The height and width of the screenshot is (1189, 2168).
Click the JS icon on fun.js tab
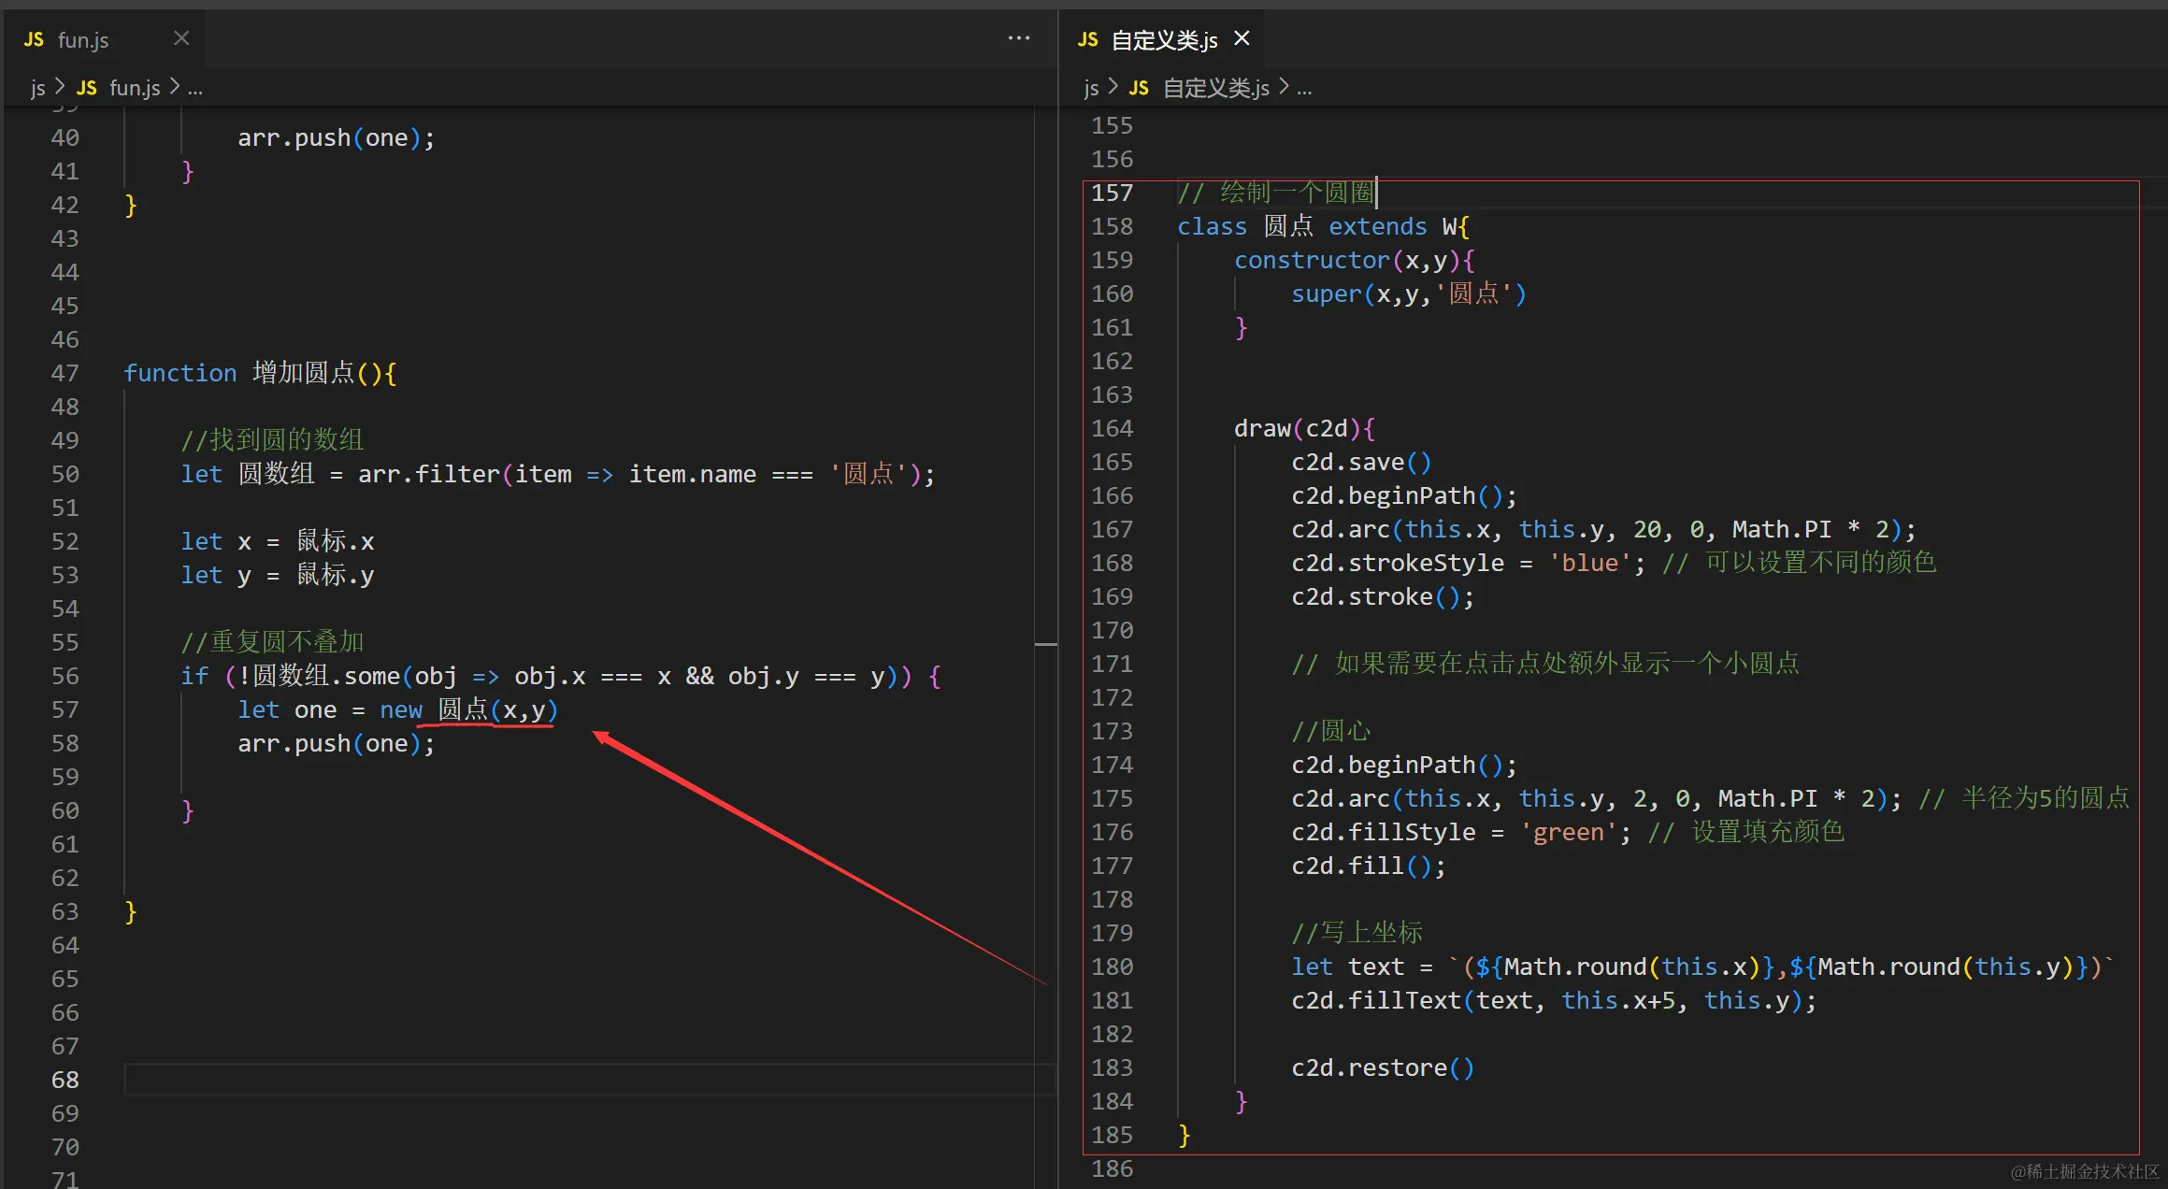click(34, 39)
